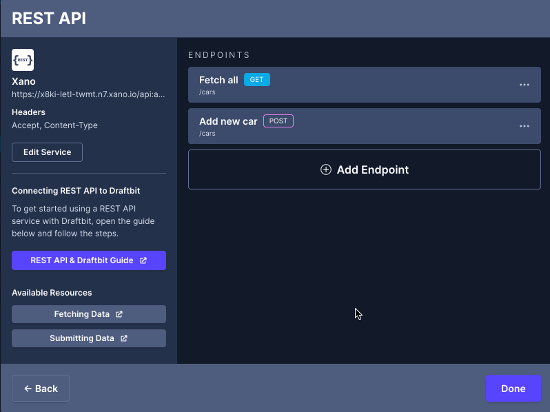Click the ENDPOINTS section heading
Viewport: 550px width, 412px height.
pos(219,55)
